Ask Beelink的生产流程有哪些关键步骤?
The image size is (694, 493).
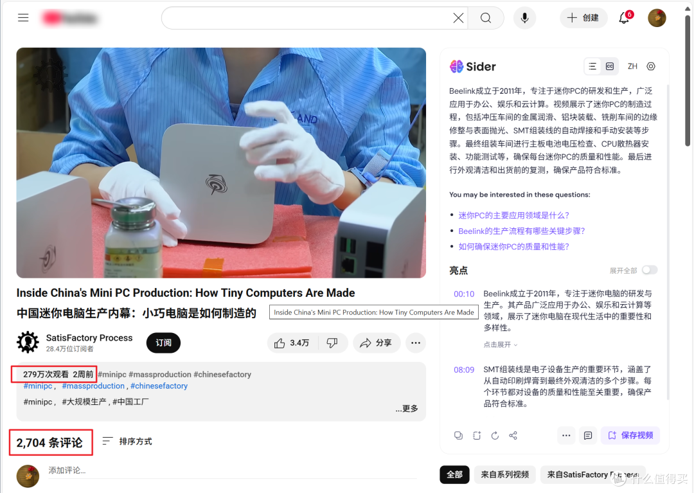tap(521, 231)
